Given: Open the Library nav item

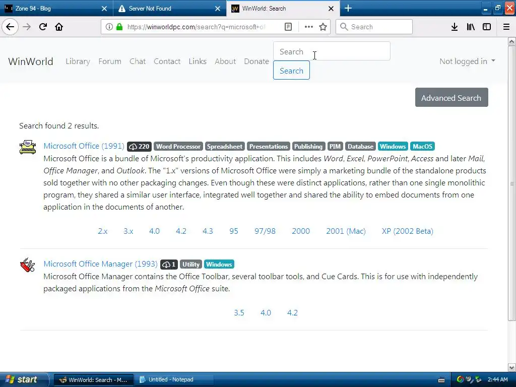Looking at the screenshot, I should tap(78, 61).
